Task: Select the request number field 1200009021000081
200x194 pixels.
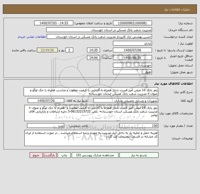Action: click(132, 23)
